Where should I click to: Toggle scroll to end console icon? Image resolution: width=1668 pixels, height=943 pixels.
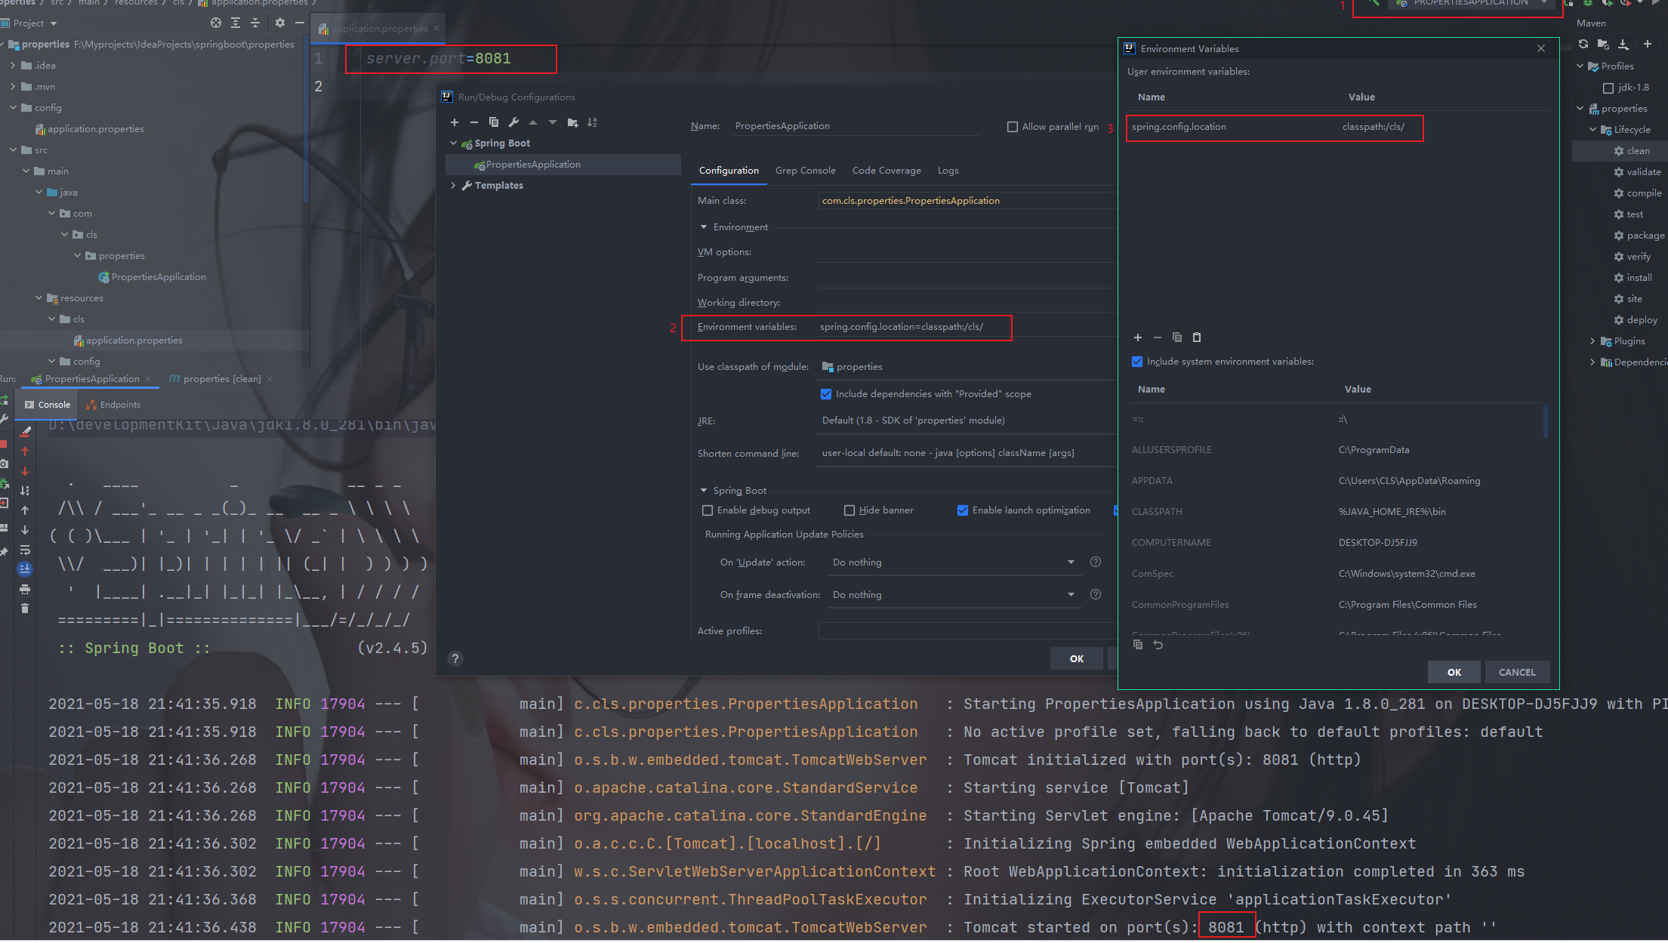point(25,569)
